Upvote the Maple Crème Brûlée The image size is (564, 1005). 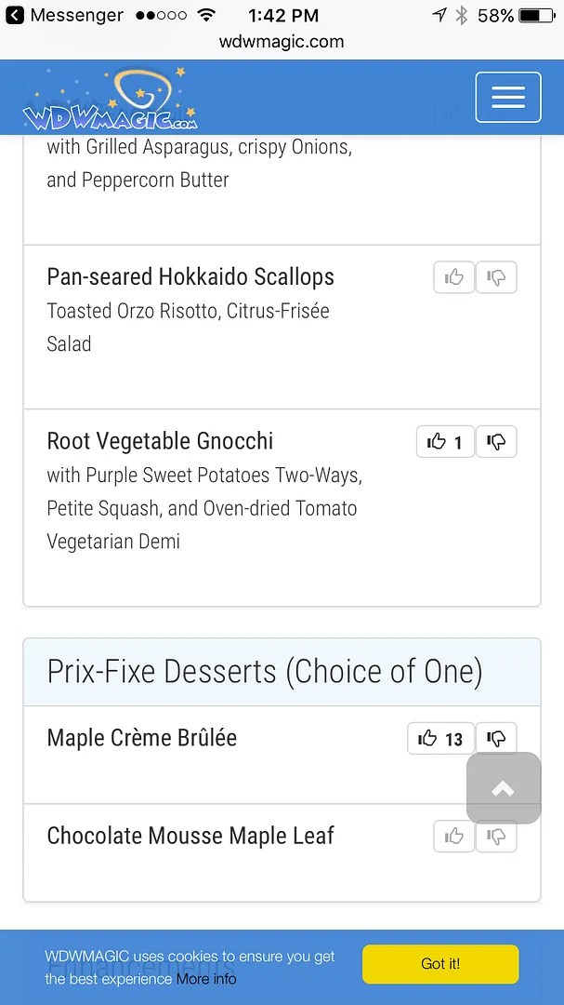(x=440, y=739)
